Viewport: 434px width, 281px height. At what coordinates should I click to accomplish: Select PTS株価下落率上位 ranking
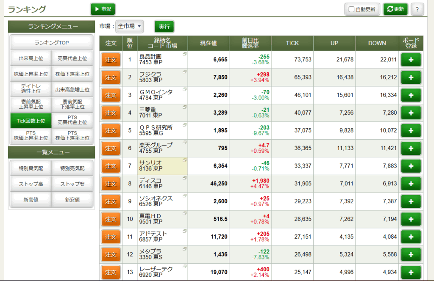click(72, 136)
